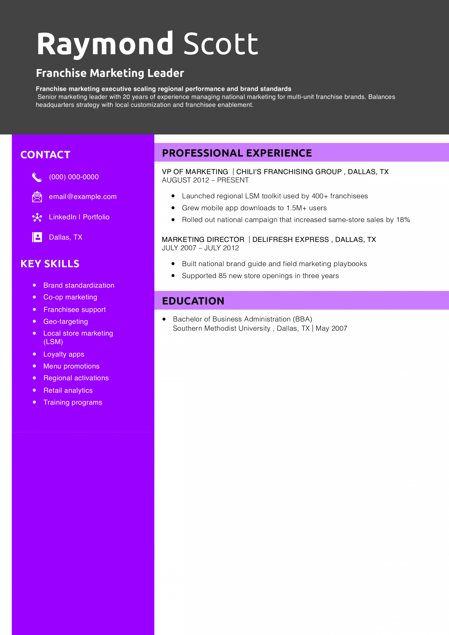Screen dimensions: 449x635
Task: Click the bullet about 85 new store openings
Action: point(260,276)
